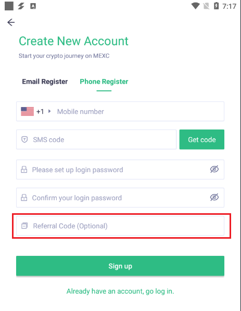Viewport: 241px width, 311px height.
Task: Open the Already have an account login link
Action: point(120,291)
